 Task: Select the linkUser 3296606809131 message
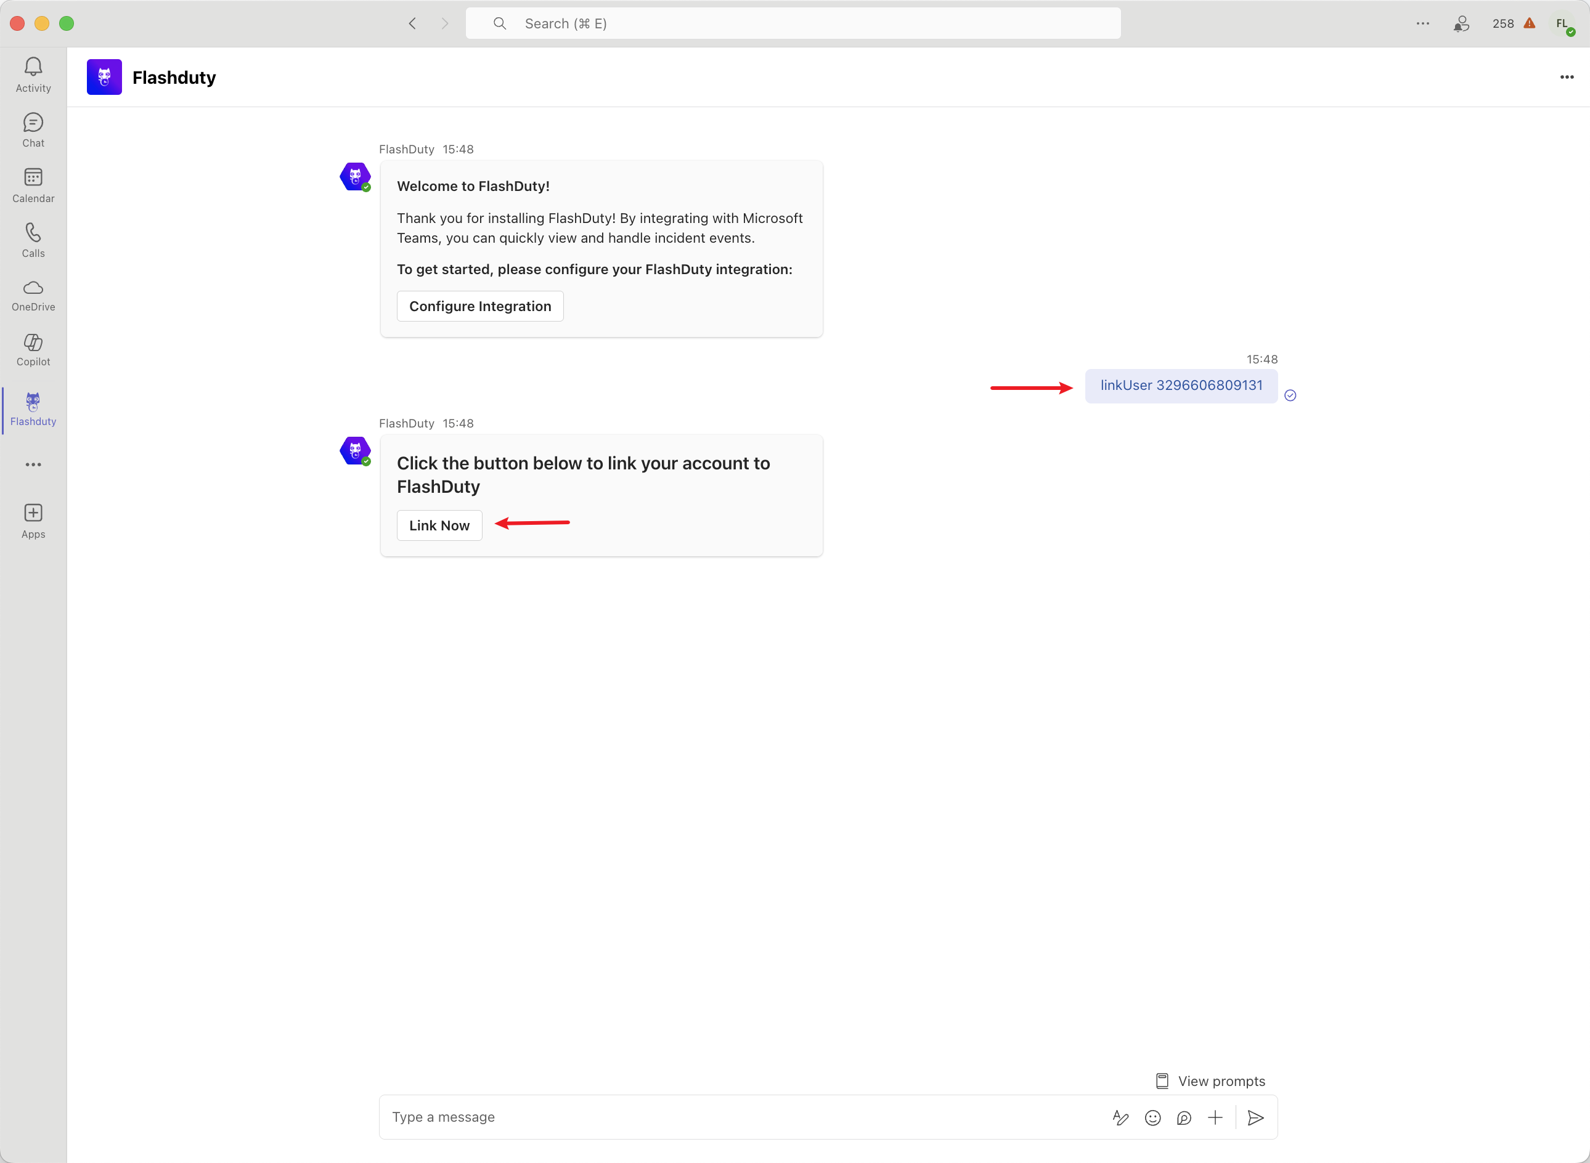click(1181, 386)
